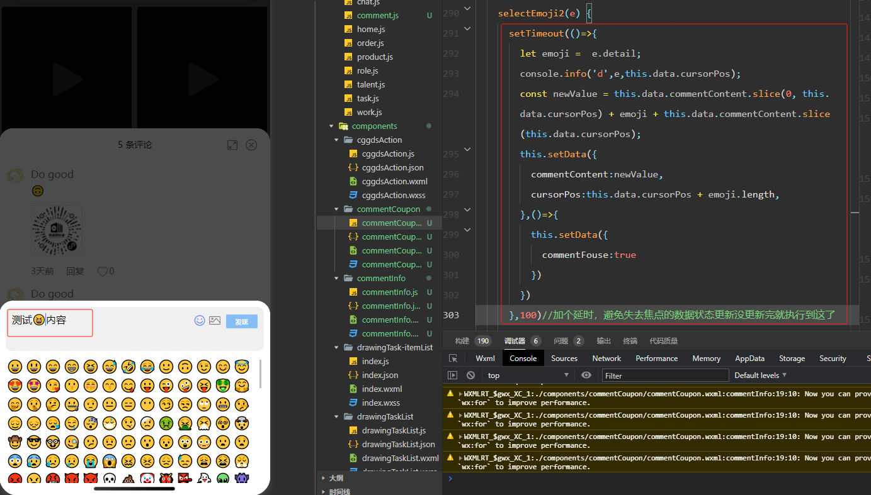Toggle live expression eye icon in console
The image size is (871, 495).
pyautogui.click(x=586, y=375)
